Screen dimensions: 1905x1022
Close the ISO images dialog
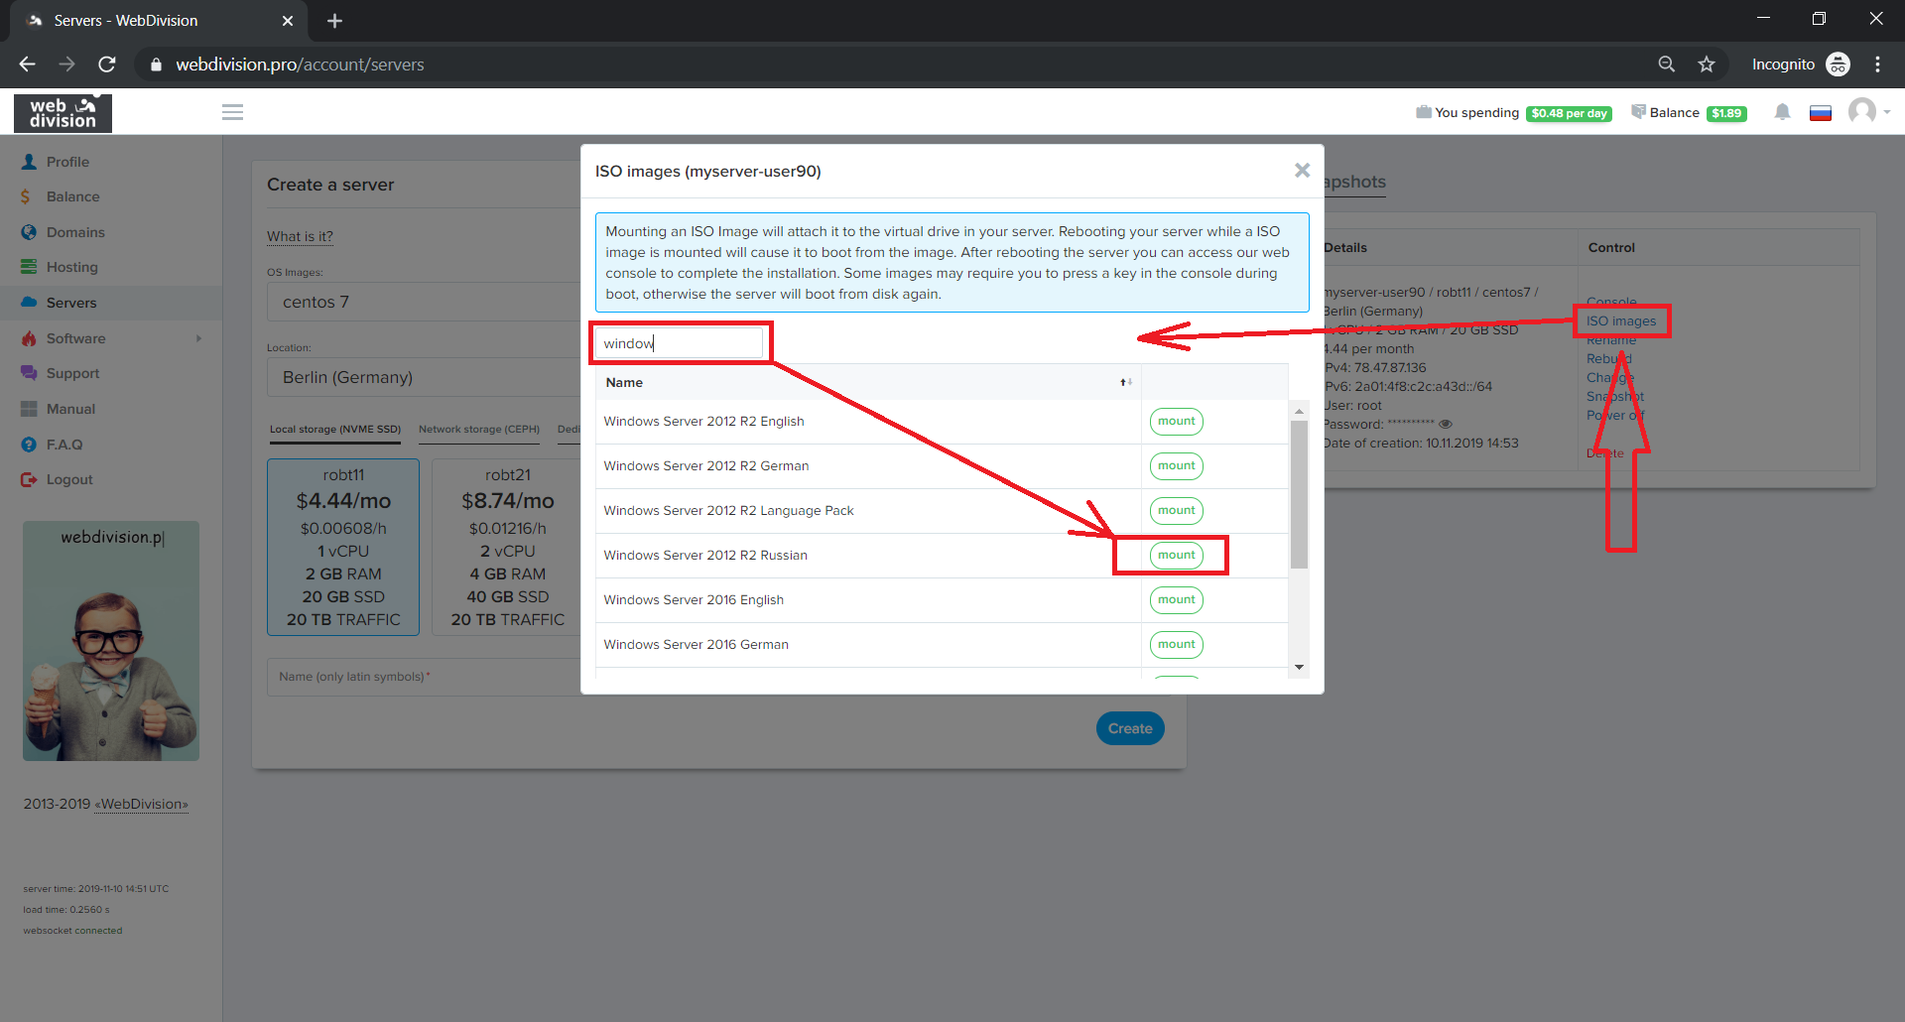[1302, 171]
